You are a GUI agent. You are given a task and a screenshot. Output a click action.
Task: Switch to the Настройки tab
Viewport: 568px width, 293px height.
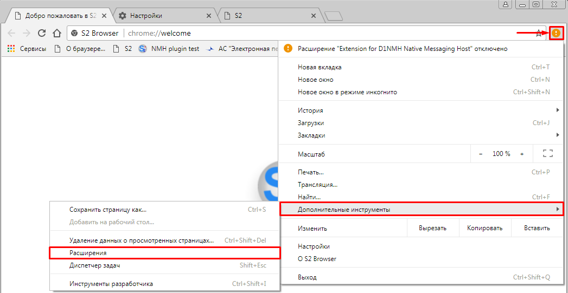click(x=157, y=16)
